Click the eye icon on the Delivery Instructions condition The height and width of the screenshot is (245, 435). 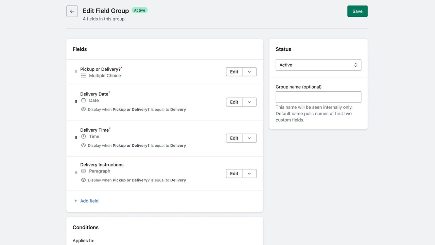[83, 180]
